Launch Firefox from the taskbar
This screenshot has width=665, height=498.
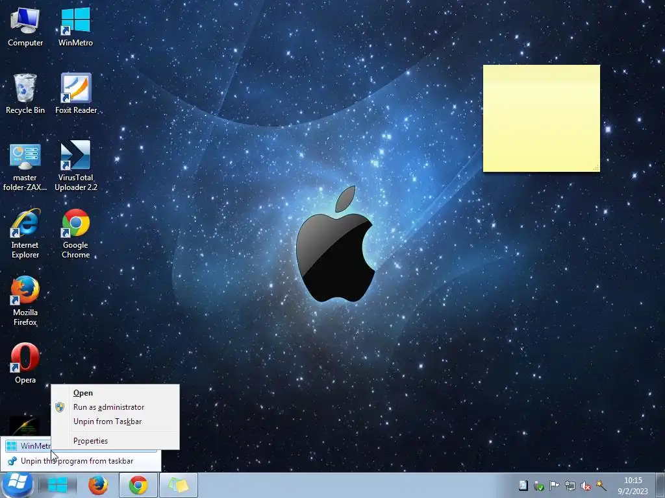coord(98,485)
